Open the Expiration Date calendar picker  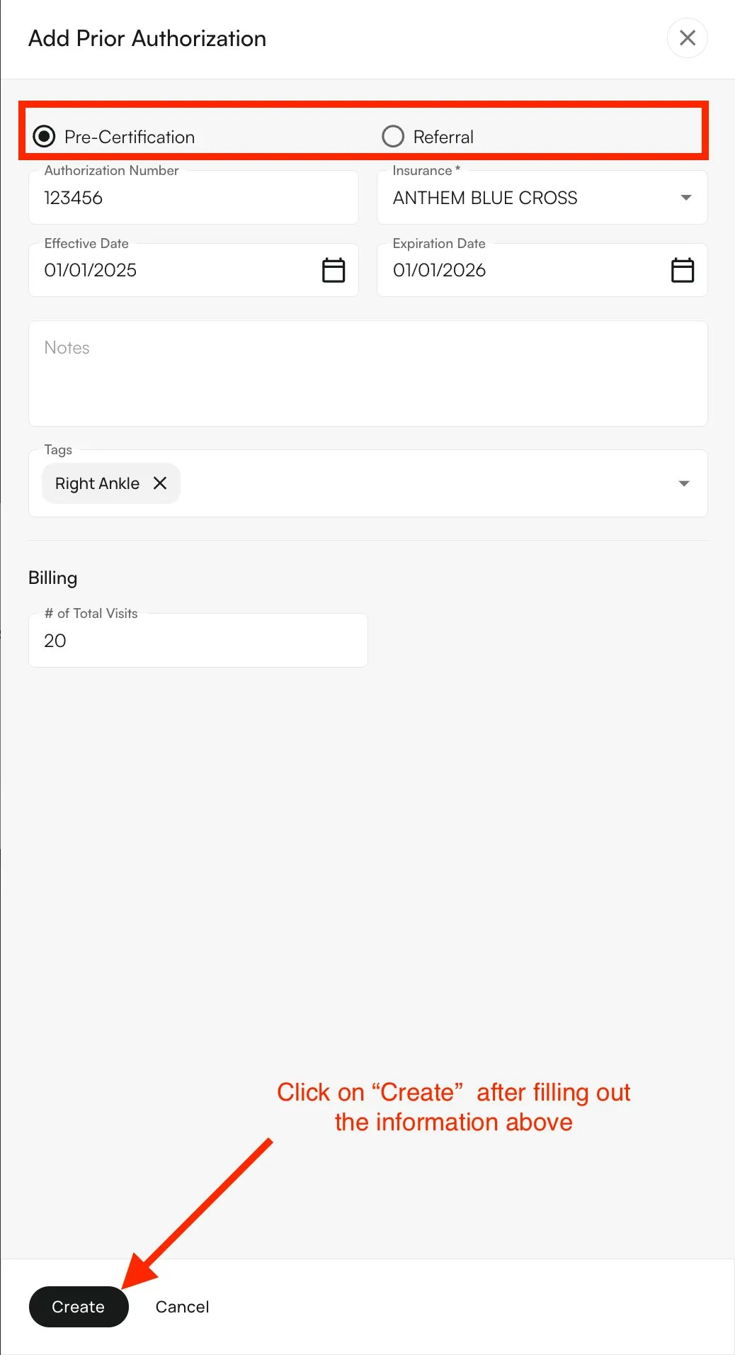pos(683,270)
